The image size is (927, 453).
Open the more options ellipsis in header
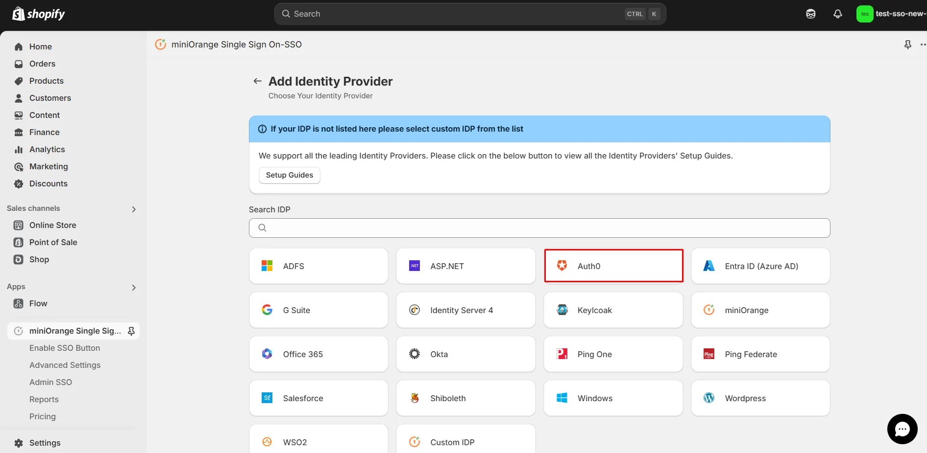coord(923,45)
